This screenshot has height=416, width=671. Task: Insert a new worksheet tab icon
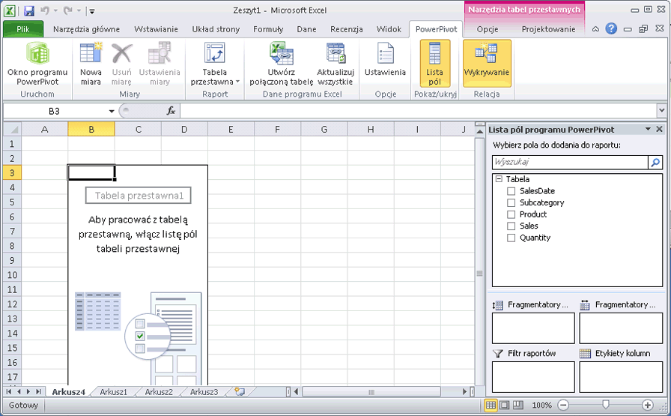[x=240, y=391]
